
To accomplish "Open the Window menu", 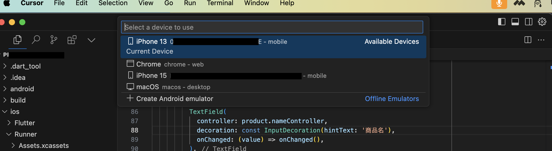I will pos(257,3).
